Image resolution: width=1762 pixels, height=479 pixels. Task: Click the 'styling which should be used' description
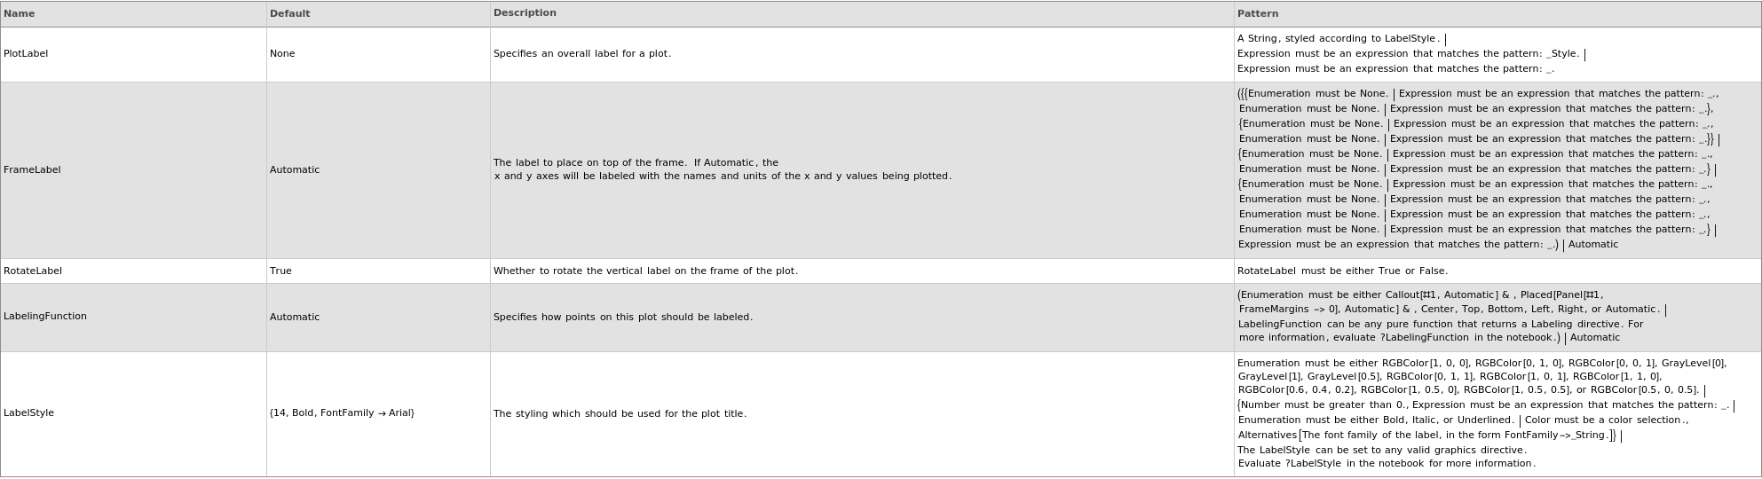coord(620,414)
